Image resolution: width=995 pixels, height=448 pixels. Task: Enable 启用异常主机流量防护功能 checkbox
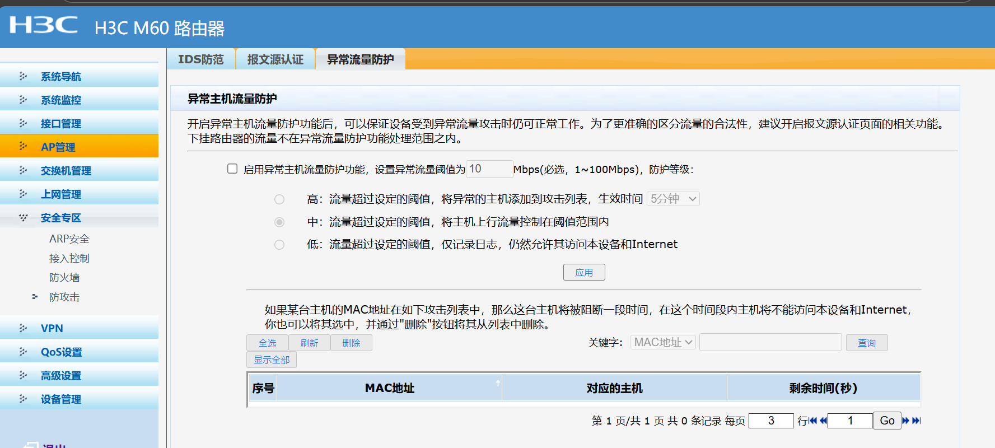pos(232,169)
